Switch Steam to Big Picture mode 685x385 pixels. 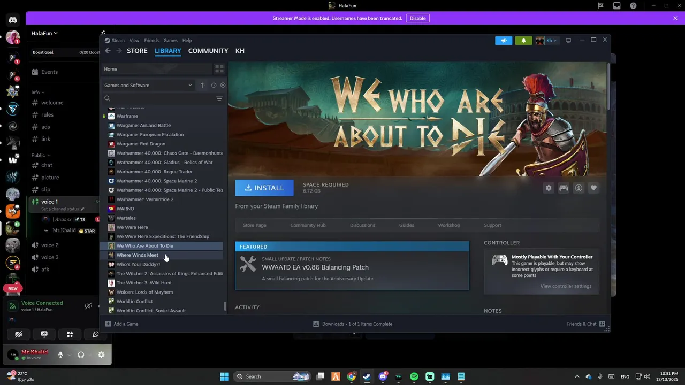point(568,40)
